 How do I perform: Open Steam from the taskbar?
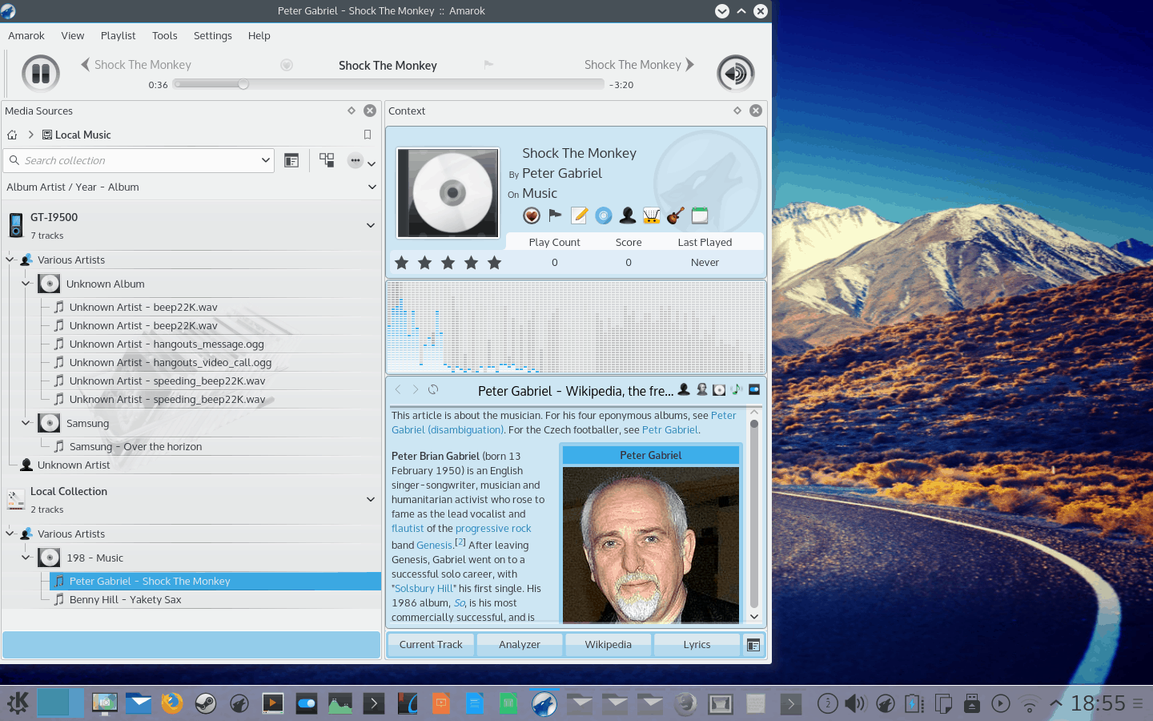click(x=206, y=703)
